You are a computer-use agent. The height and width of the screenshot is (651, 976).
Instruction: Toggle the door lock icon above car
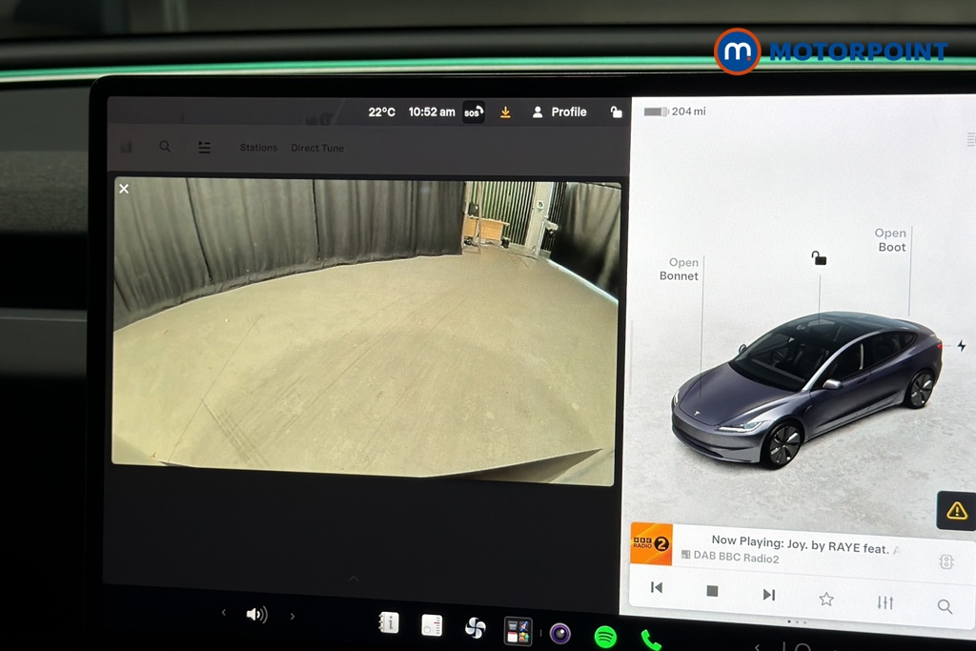(x=819, y=257)
